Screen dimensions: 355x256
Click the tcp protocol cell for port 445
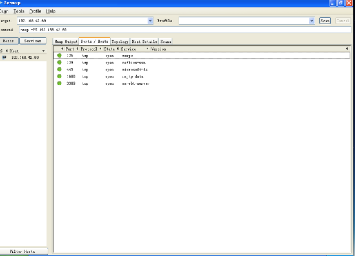85,70
